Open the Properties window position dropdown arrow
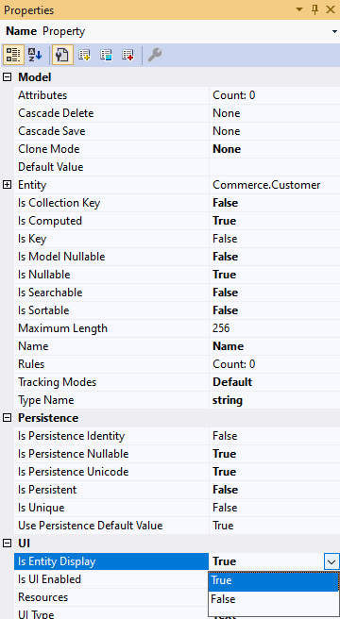This screenshot has width=340, height=619. click(298, 9)
